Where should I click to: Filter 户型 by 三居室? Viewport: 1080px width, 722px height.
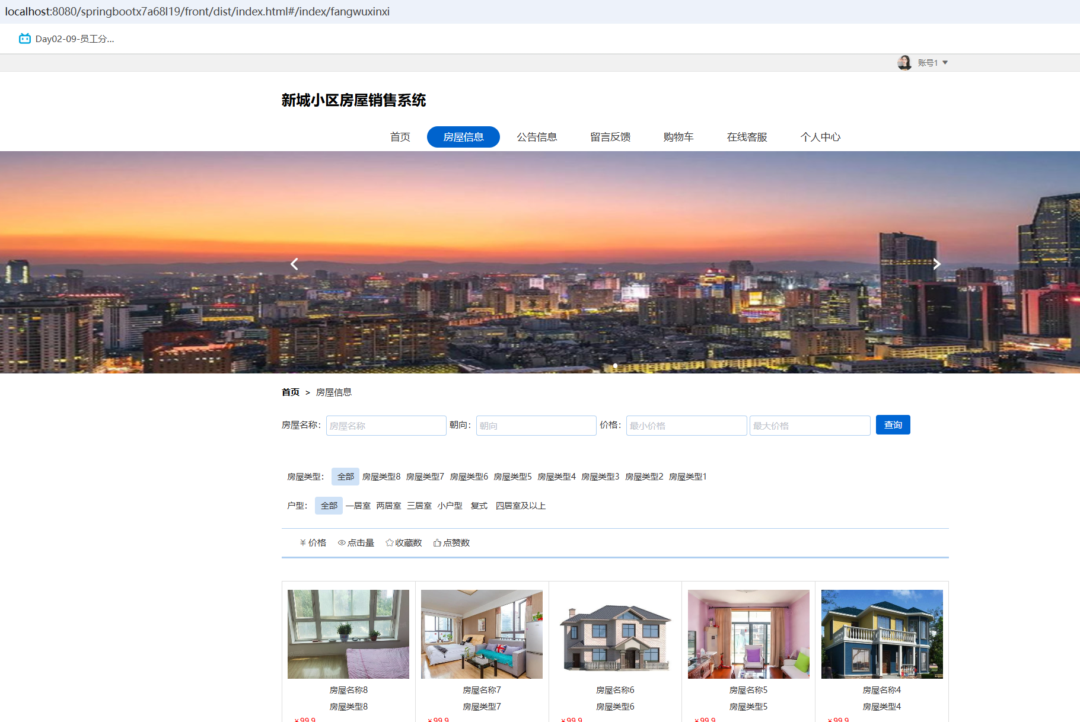click(x=419, y=506)
